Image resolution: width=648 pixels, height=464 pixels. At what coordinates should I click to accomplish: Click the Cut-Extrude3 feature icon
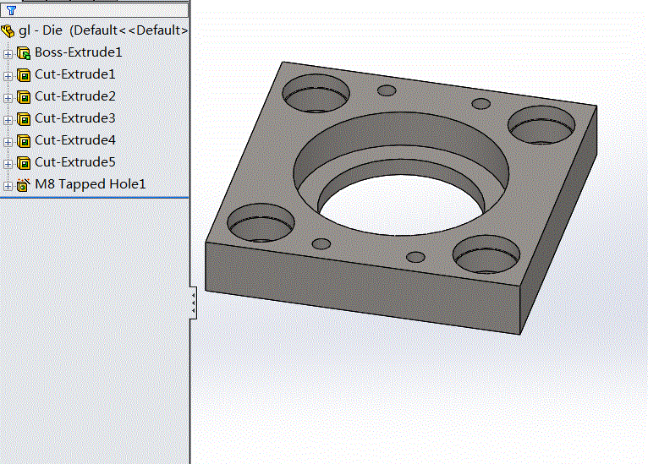(x=24, y=119)
